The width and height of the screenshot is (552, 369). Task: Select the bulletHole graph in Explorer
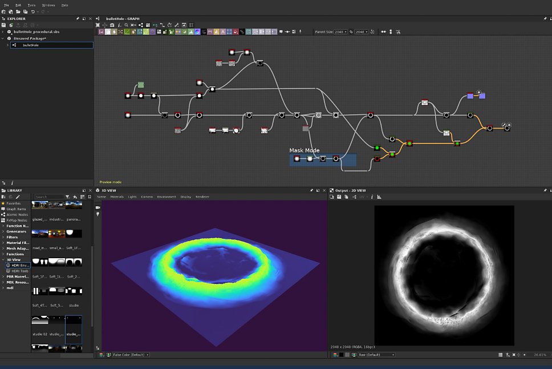[52, 45]
